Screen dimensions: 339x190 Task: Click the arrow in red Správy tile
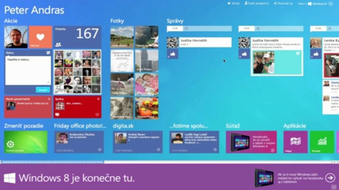[97, 115]
